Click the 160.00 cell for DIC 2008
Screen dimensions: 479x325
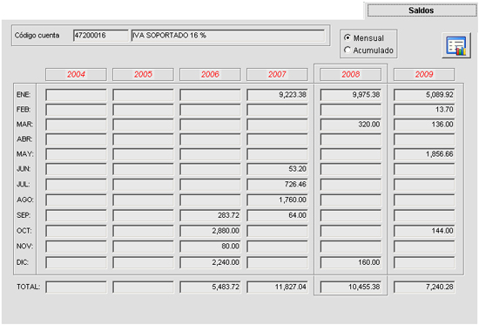coord(351,262)
